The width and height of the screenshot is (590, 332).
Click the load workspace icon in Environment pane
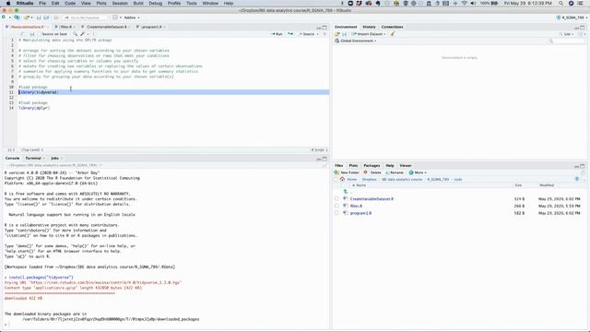(337, 34)
